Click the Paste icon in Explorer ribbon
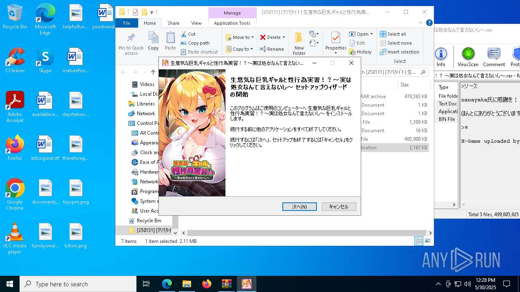 [x=170, y=41]
